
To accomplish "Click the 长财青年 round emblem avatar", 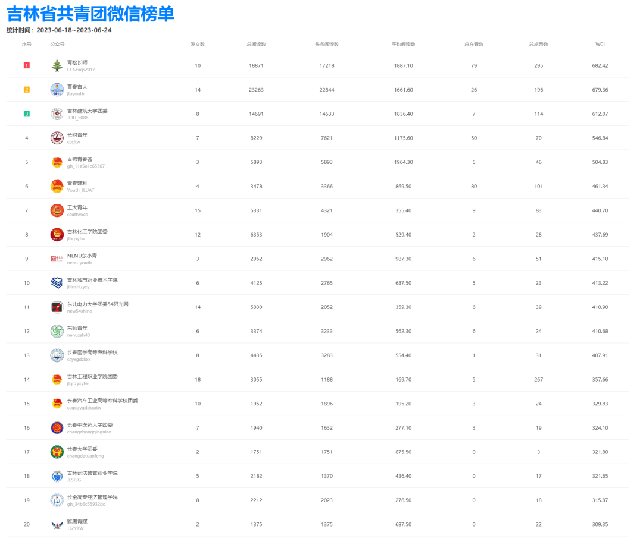I will (57, 138).
